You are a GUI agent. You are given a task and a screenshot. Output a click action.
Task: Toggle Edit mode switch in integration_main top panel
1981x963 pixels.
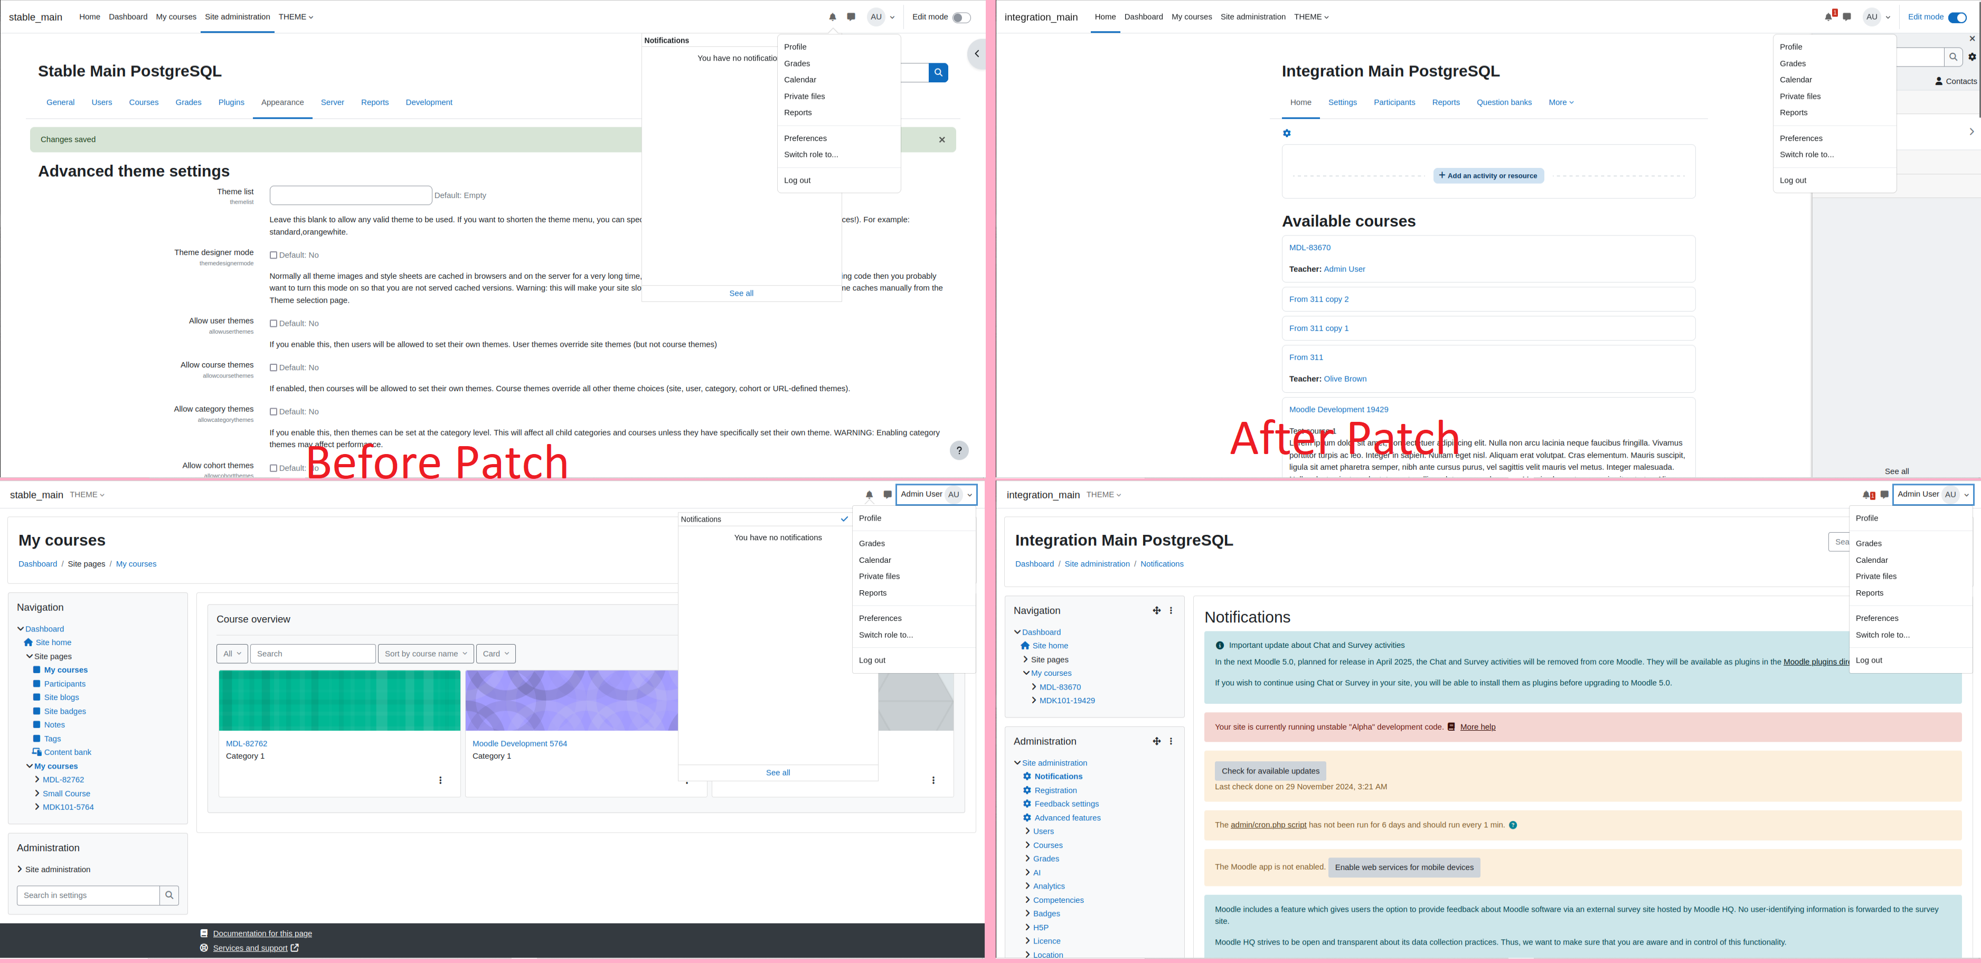1957,18
